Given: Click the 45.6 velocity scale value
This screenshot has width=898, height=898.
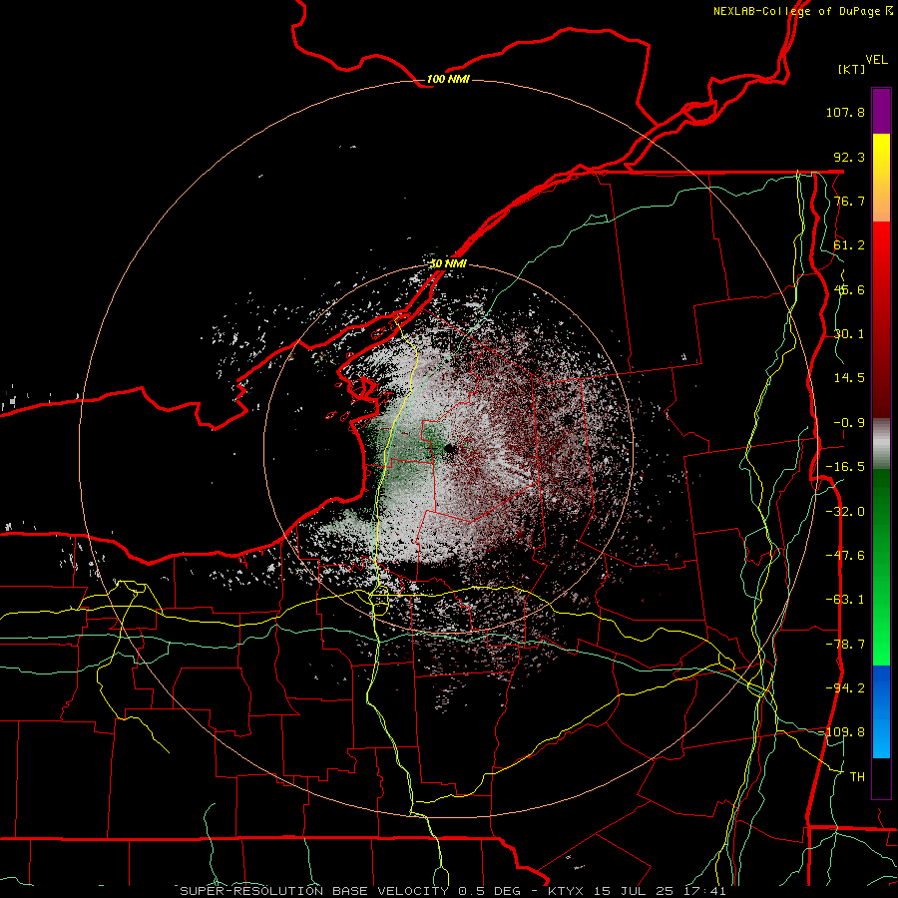Looking at the screenshot, I should tap(849, 289).
